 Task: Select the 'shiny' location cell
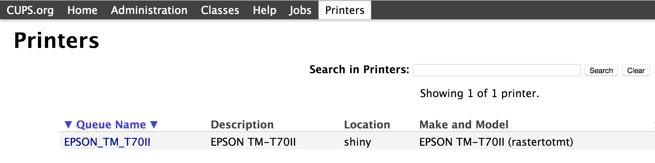tap(357, 142)
